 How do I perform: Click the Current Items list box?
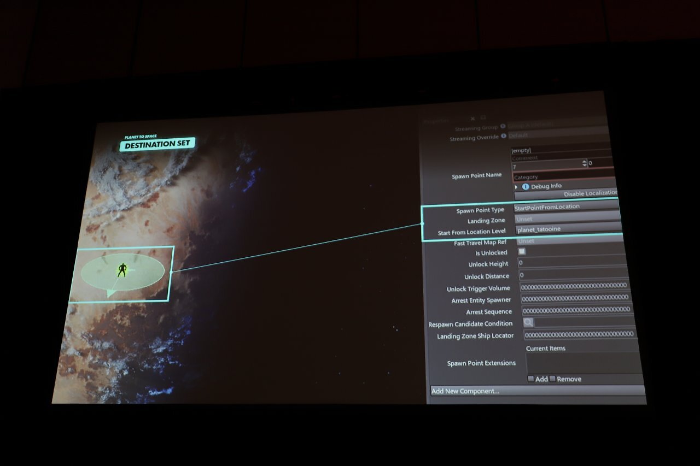point(584,363)
